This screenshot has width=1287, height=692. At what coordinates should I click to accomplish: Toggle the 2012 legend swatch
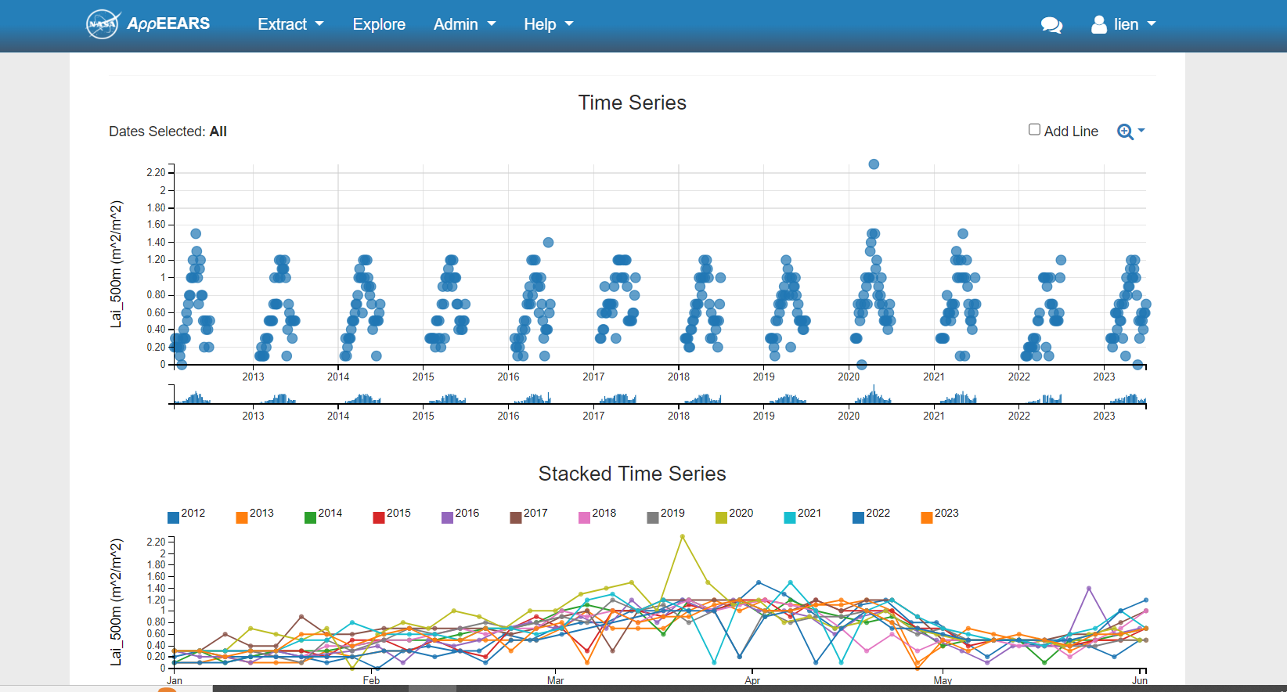point(173,517)
